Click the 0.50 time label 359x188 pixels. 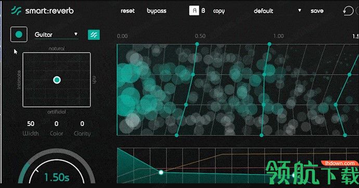click(x=200, y=36)
